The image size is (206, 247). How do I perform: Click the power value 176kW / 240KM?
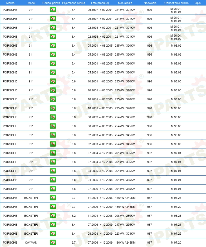click(125, 198)
